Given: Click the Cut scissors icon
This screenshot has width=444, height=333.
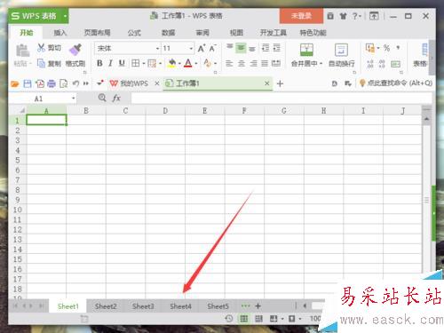Looking at the screenshot, I should pos(41,48).
